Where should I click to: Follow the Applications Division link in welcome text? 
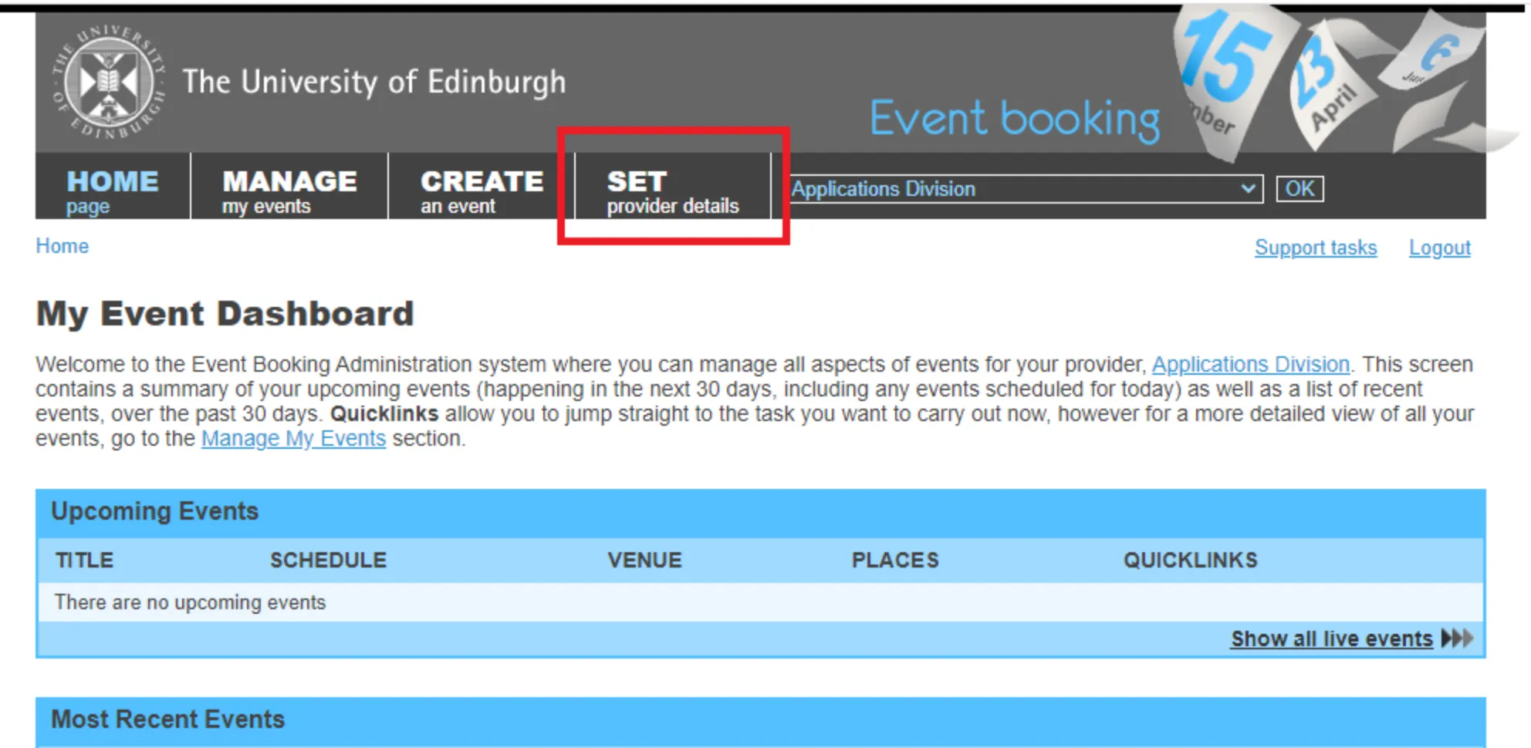point(1250,364)
